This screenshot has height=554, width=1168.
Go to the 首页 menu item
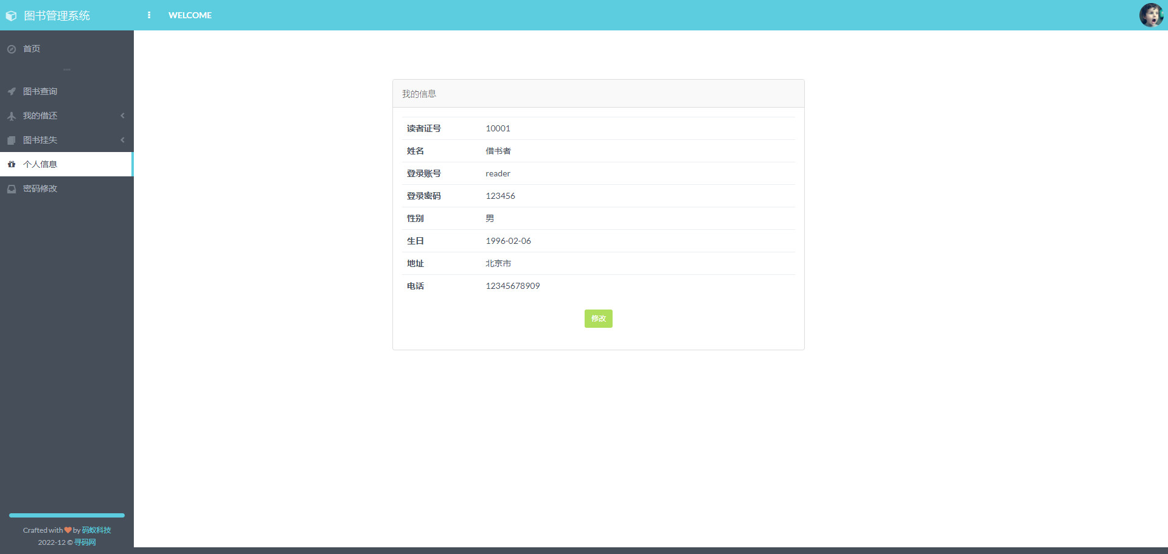(67, 49)
